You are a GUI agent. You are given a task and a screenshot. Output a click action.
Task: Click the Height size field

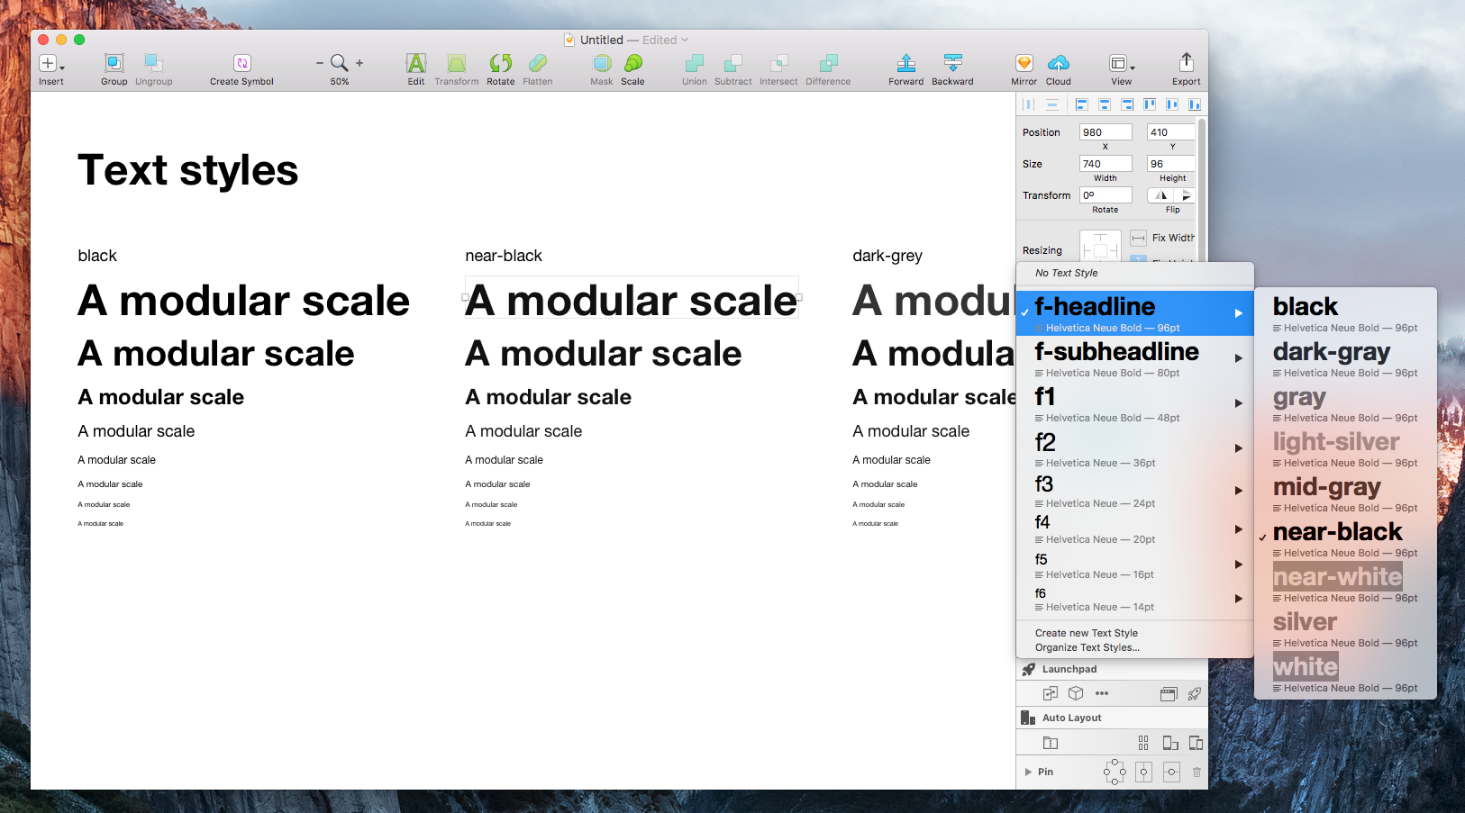tap(1170, 164)
